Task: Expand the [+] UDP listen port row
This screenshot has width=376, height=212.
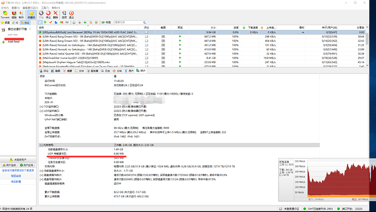Action: [x=41, y=111]
